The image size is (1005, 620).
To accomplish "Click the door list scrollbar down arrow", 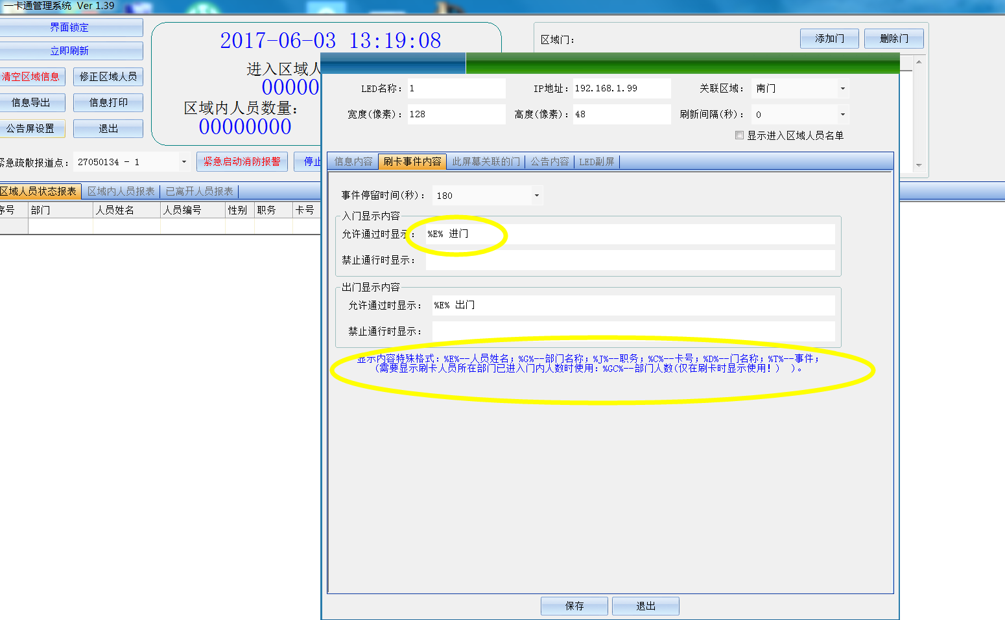I will (x=919, y=166).
